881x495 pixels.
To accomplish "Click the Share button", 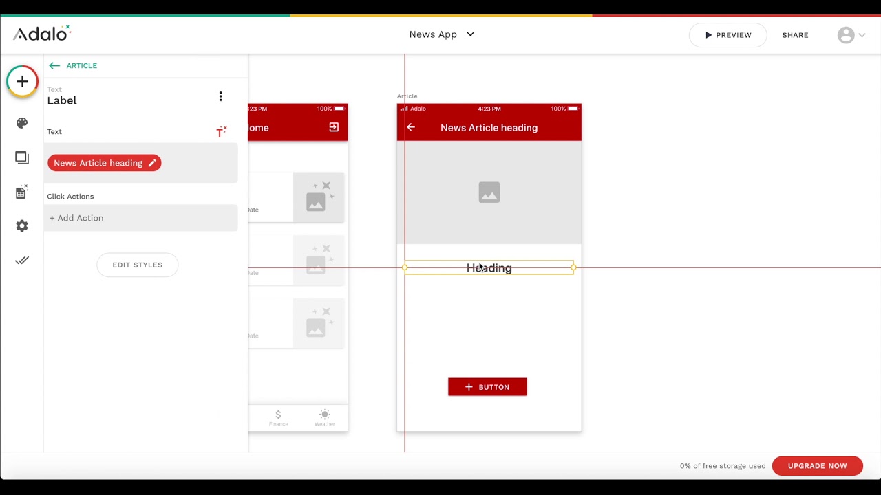I will [x=795, y=35].
